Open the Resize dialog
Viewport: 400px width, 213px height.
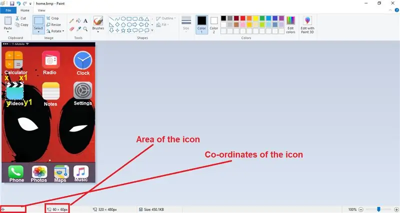point(53,24)
